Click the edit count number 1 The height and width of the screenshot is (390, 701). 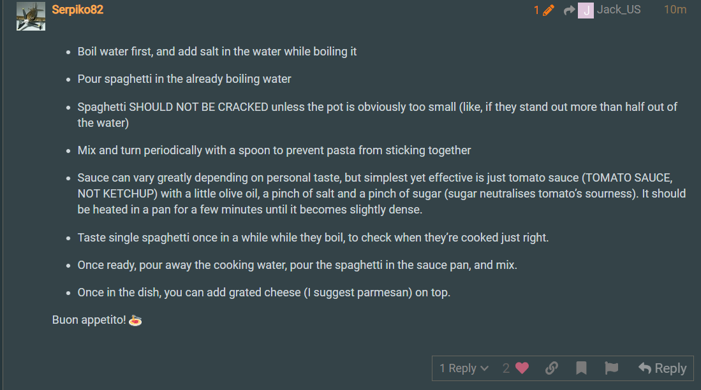536,10
